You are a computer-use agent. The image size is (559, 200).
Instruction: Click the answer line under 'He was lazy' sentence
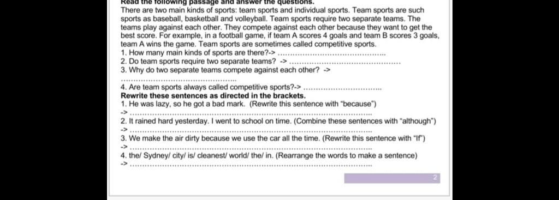[x=251, y=114]
